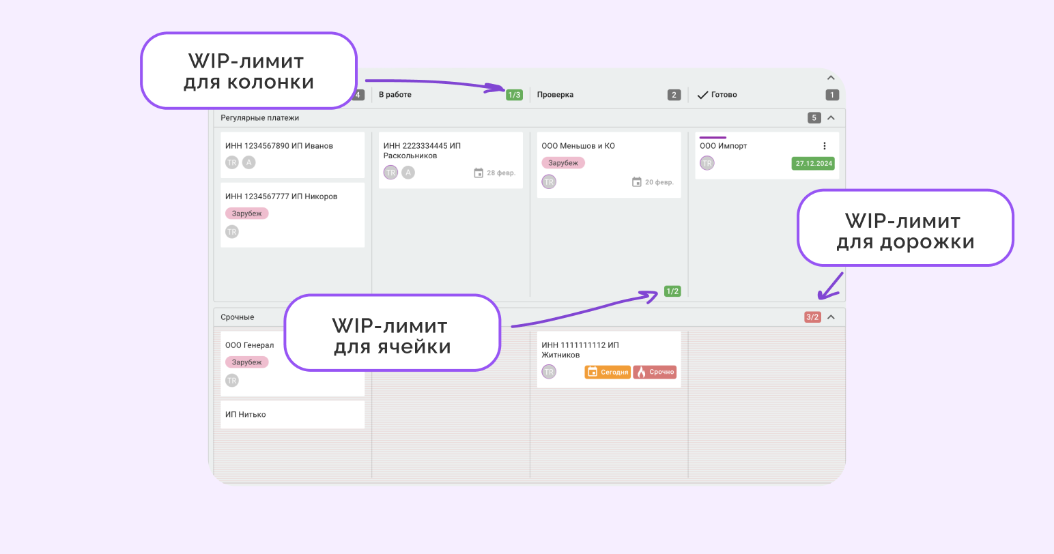This screenshot has height=554, width=1054.
Task: Click the Зарубеж tag on ООО Меньшов и КО
Action: coord(562,162)
